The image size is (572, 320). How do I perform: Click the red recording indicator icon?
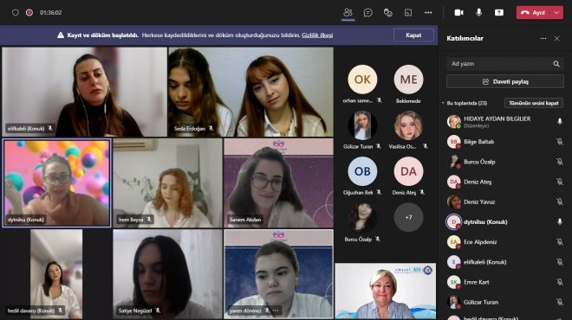[29, 12]
